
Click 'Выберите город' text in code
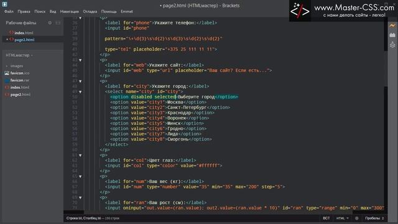pyautogui.click(x=197, y=97)
